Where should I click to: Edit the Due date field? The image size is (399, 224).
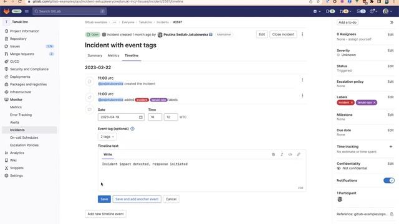click(391, 130)
